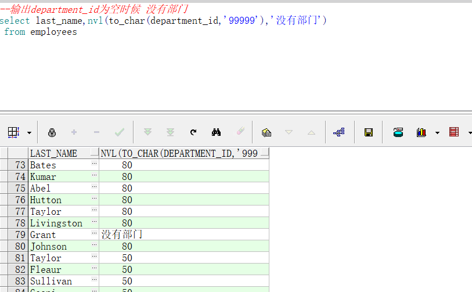Open cell editor ellipsis for Bates
The width and height of the screenshot is (472, 292).
(94, 164)
